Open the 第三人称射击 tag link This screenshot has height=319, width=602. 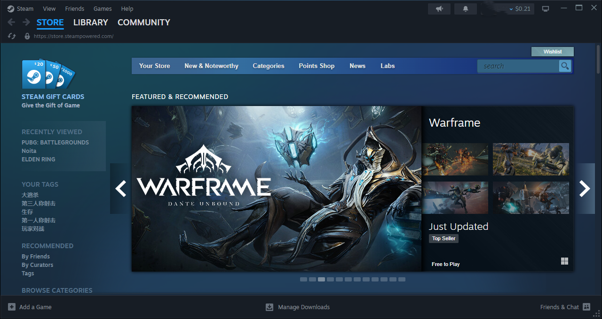tap(39, 203)
